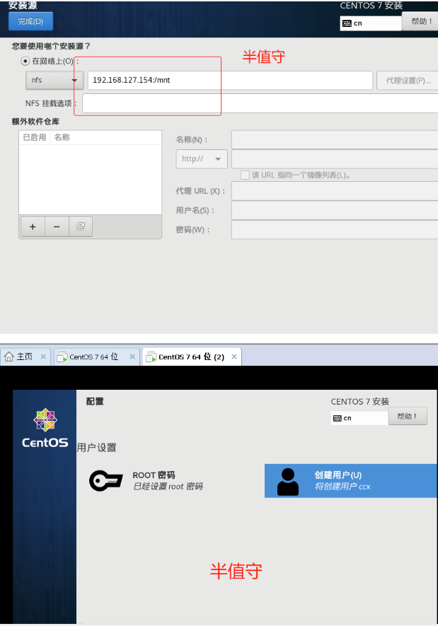Screen dimensions: 438x626
Task: Click the 密码(W) password field
Action: (x=335, y=230)
